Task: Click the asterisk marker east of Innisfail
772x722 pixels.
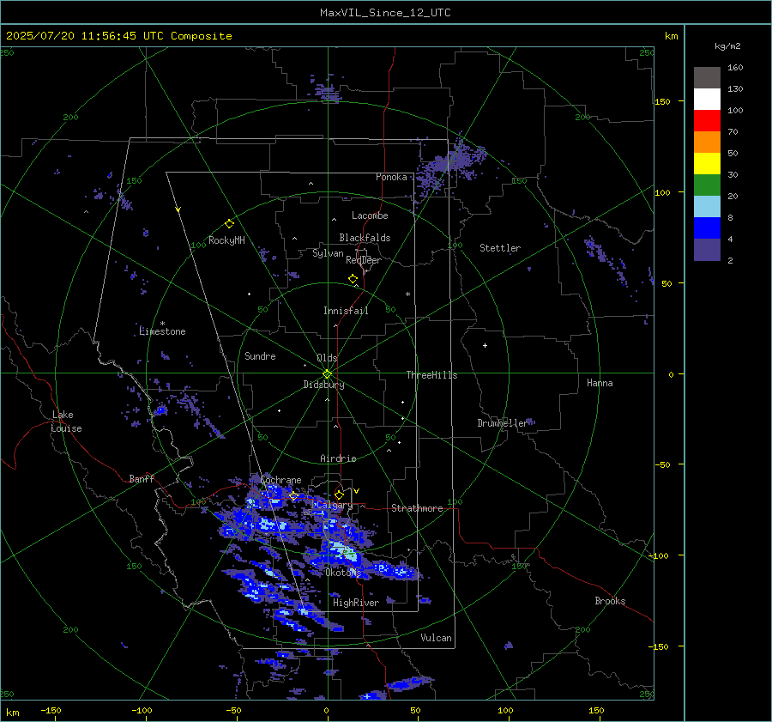Action: click(x=407, y=294)
